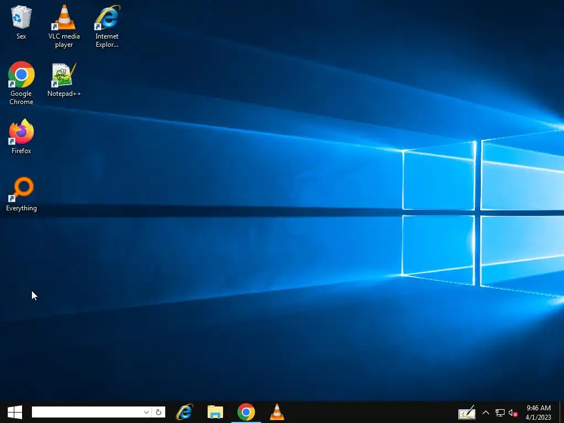
Task: Switch to Google Chrome in the taskbar
Action: click(246, 412)
